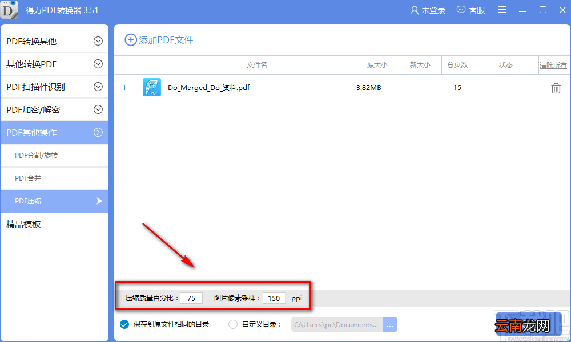Select PDF扫描件识别 menu label
The height and width of the screenshot is (342, 571).
(x=35, y=87)
